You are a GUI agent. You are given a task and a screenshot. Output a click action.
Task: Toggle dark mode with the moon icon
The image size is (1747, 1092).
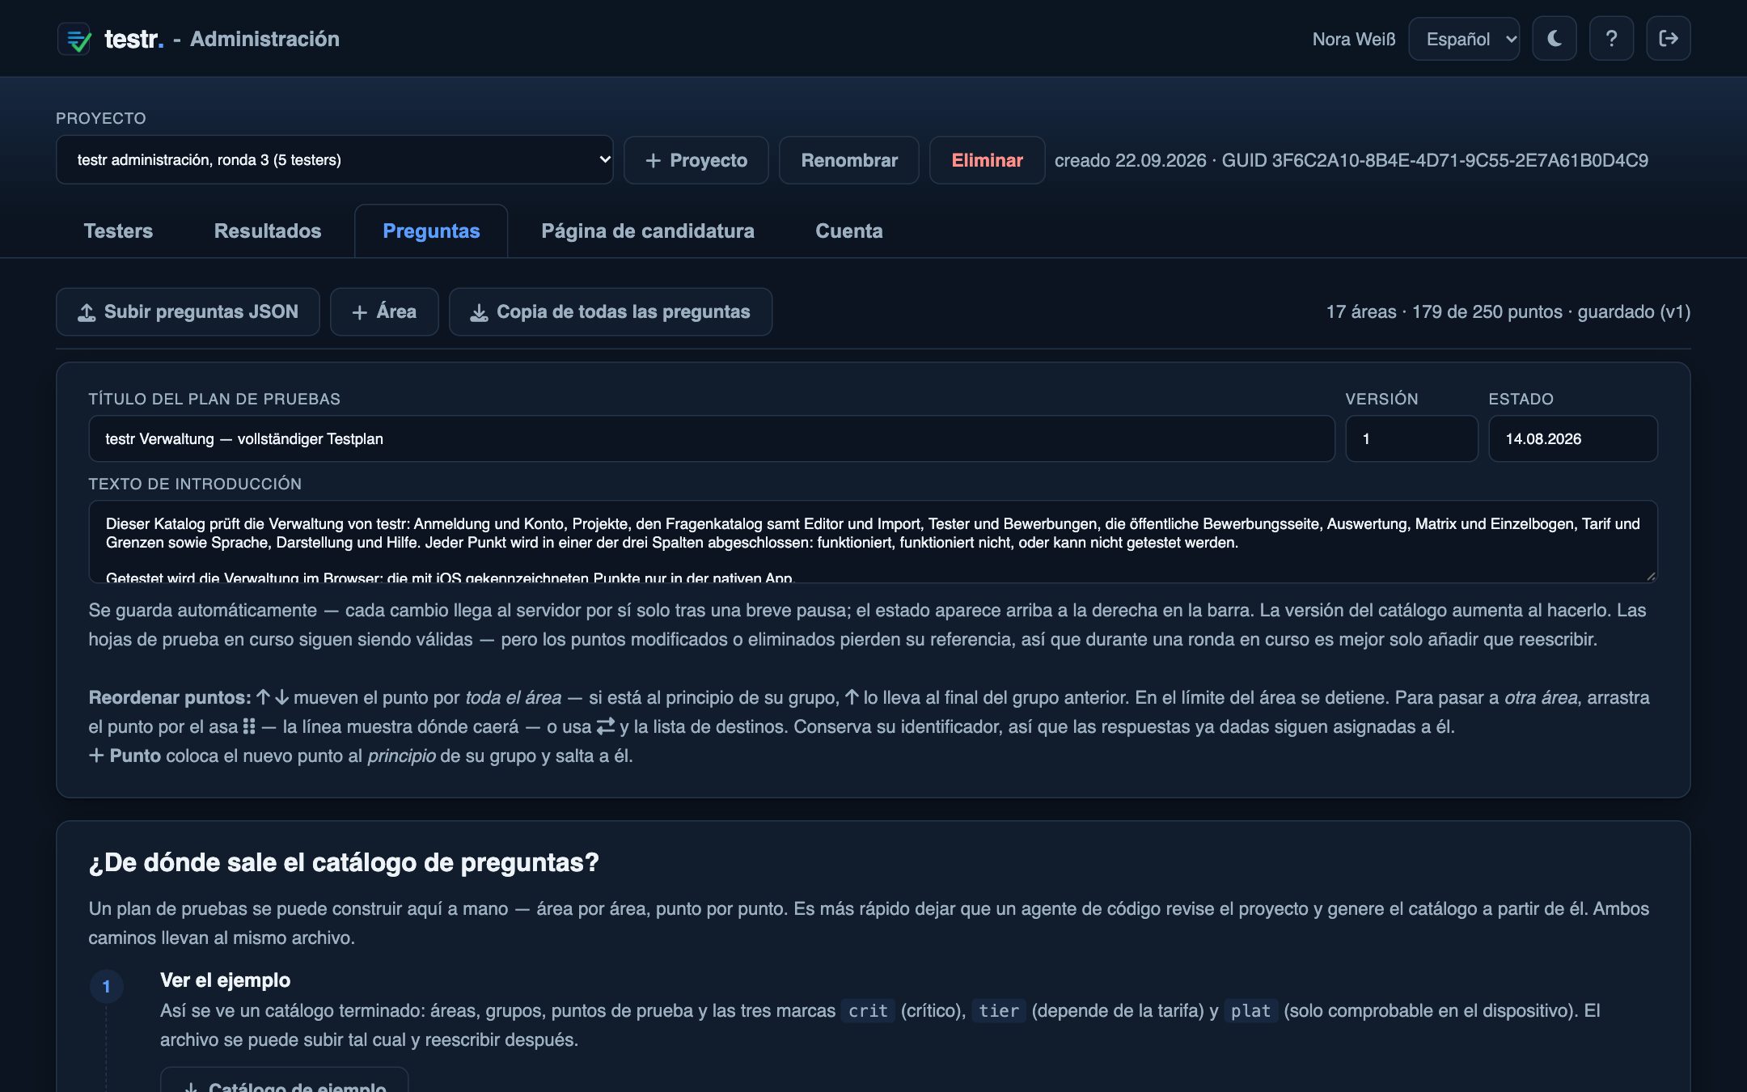[x=1555, y=39]
